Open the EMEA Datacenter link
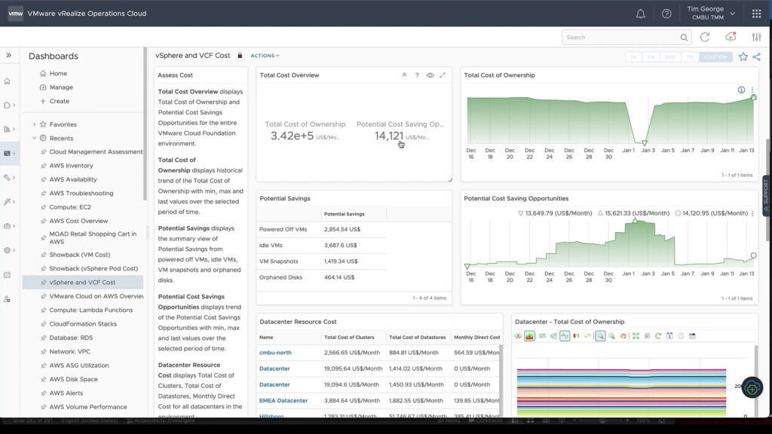772x434 pixels. point(283,401)
